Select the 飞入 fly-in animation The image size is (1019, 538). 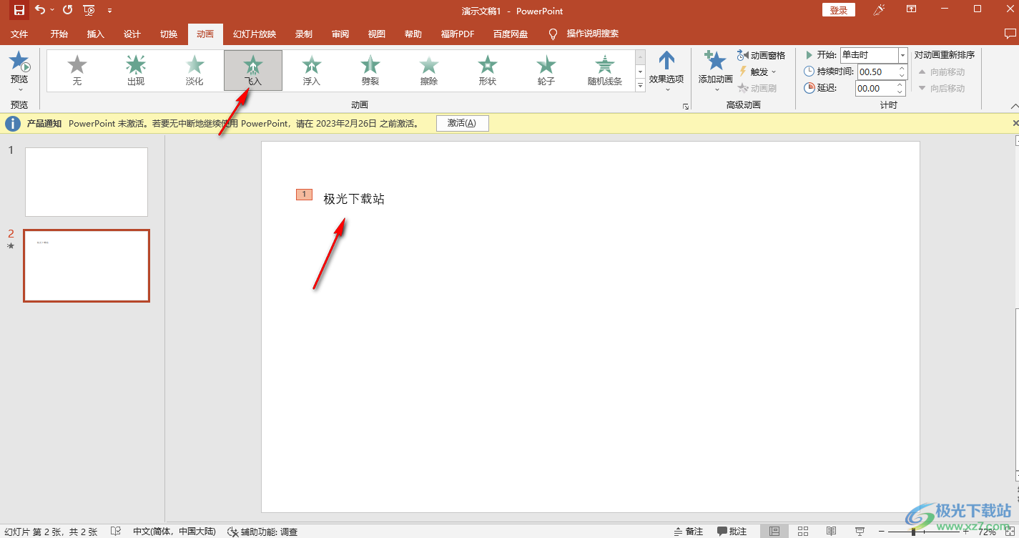pos(253,71)
